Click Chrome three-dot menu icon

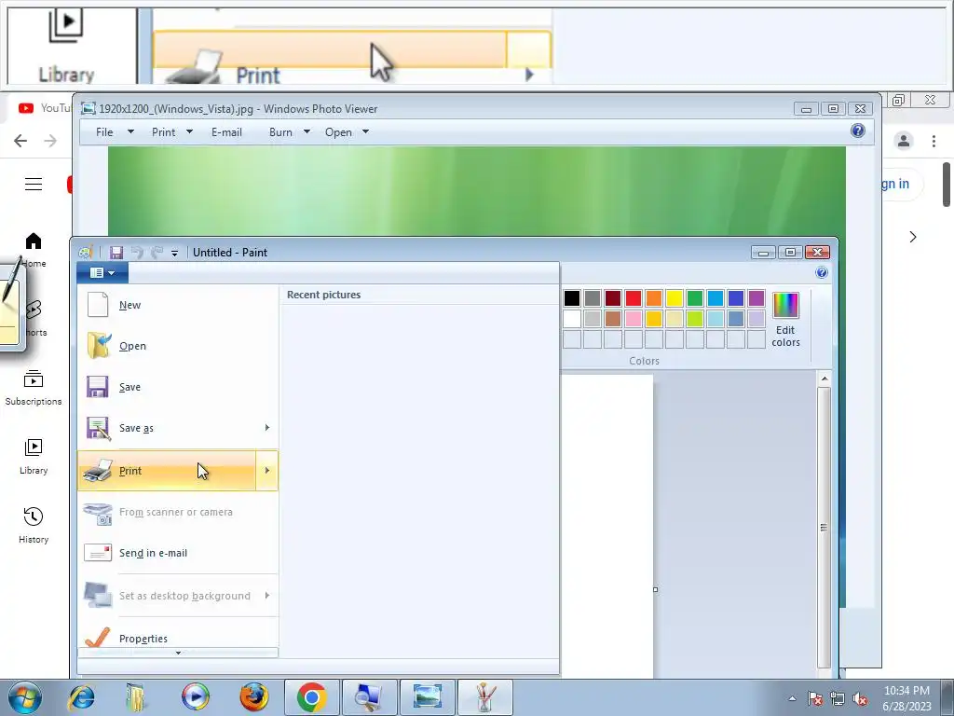point(934,142)
